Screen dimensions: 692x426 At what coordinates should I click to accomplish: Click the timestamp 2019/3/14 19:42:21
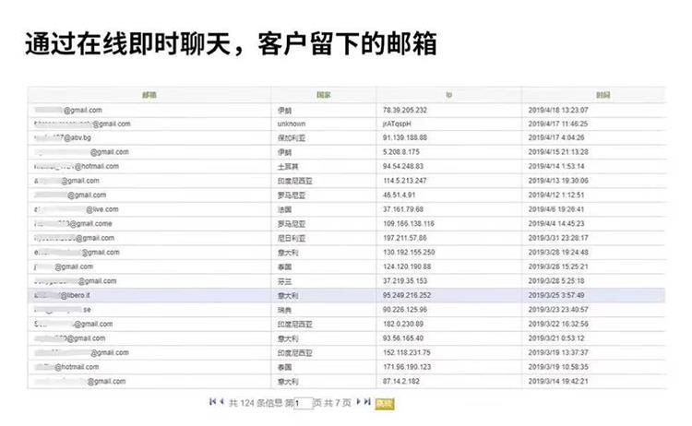[565, 381]
